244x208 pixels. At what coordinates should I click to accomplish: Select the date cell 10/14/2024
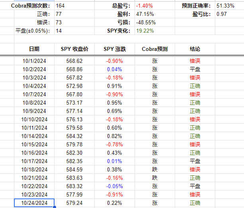coord(34,136)
